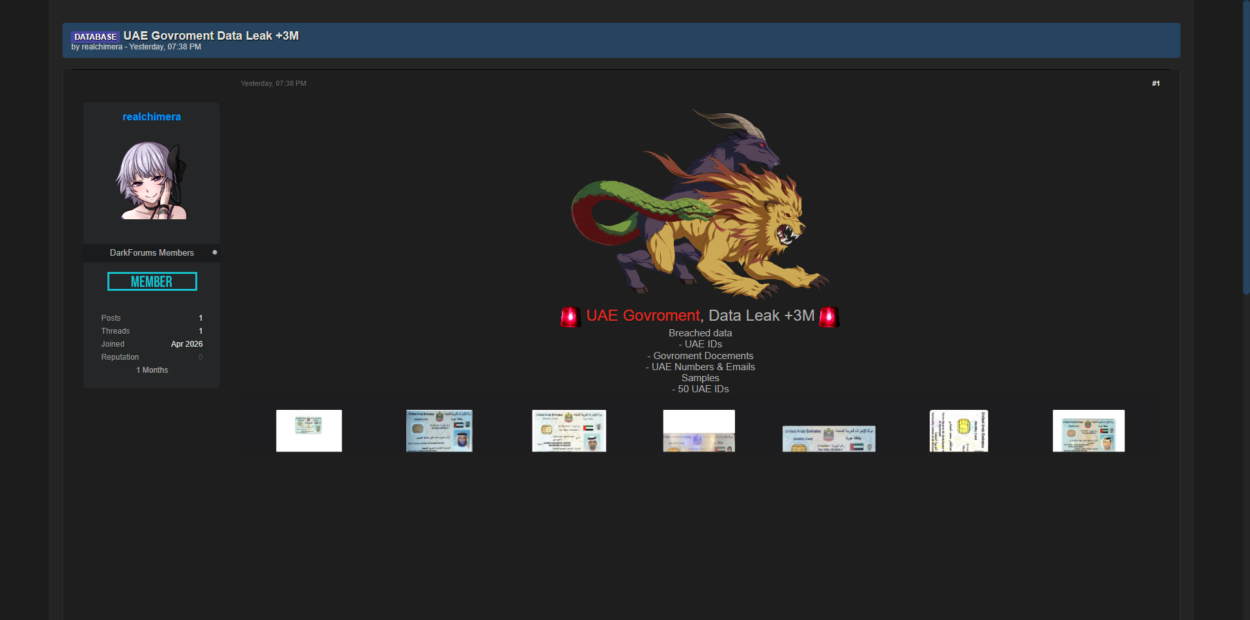Open the first small sample thumbnail

point(309,431)
